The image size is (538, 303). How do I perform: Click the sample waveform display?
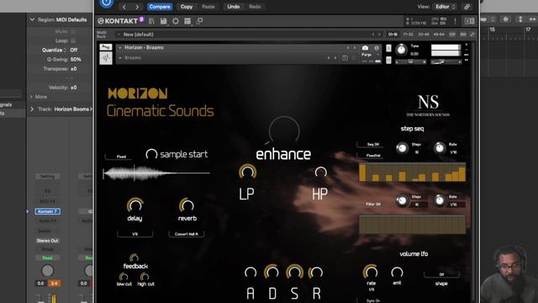pos(156,173)
